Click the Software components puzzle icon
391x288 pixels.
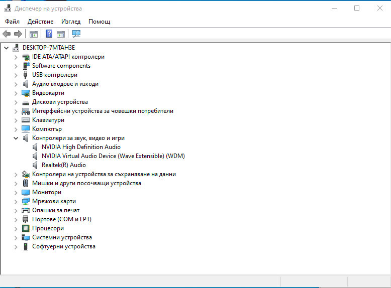[26, 66]
